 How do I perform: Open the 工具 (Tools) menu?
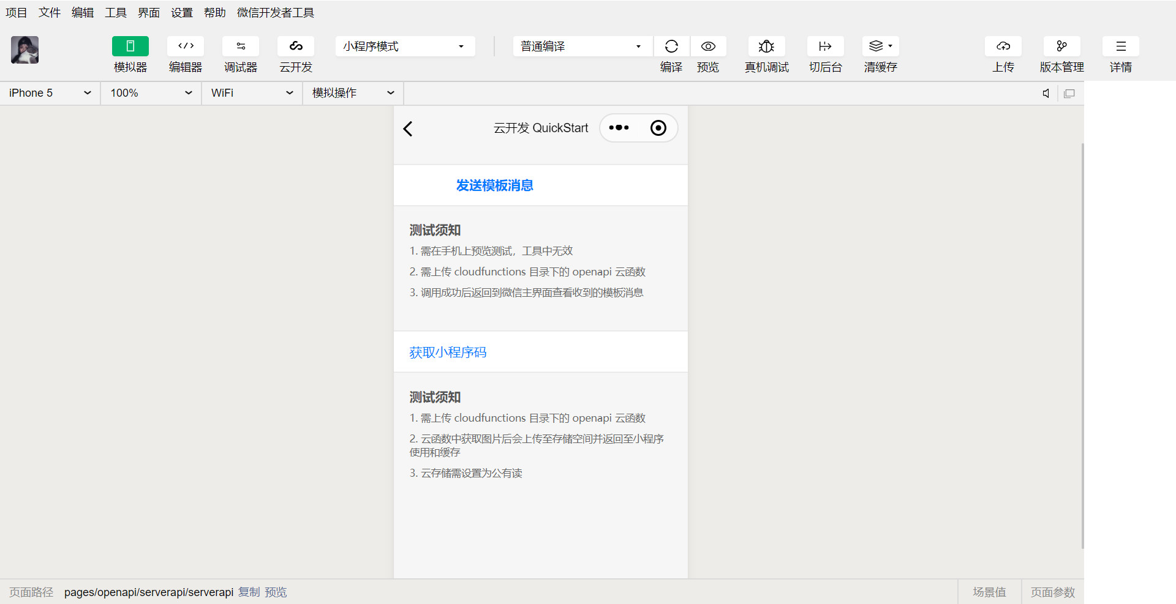click(116, 13)
